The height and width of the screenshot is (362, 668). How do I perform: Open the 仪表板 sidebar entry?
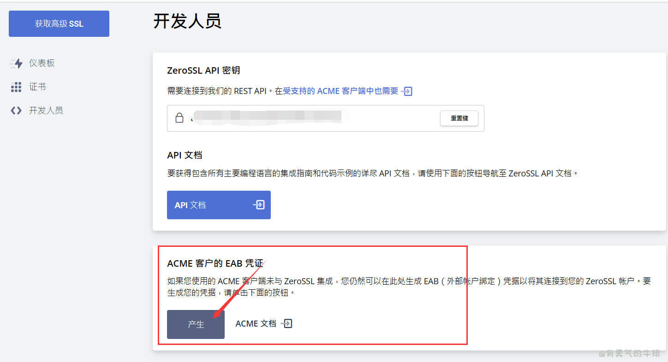tap(41, 63)
